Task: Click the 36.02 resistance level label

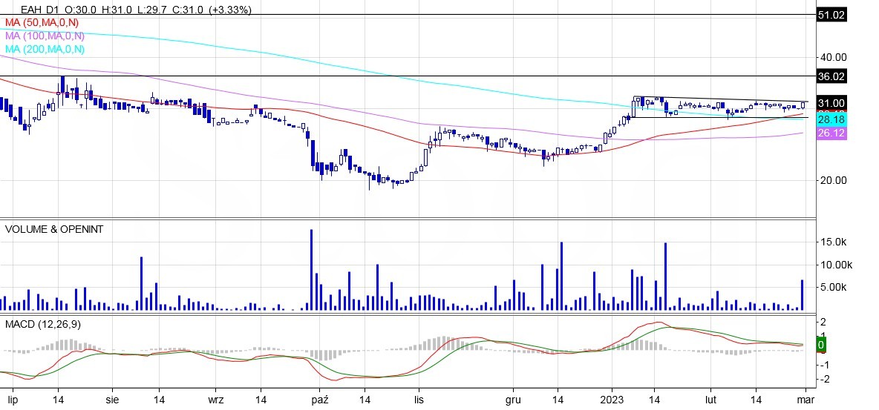Action: click(831, 76)
